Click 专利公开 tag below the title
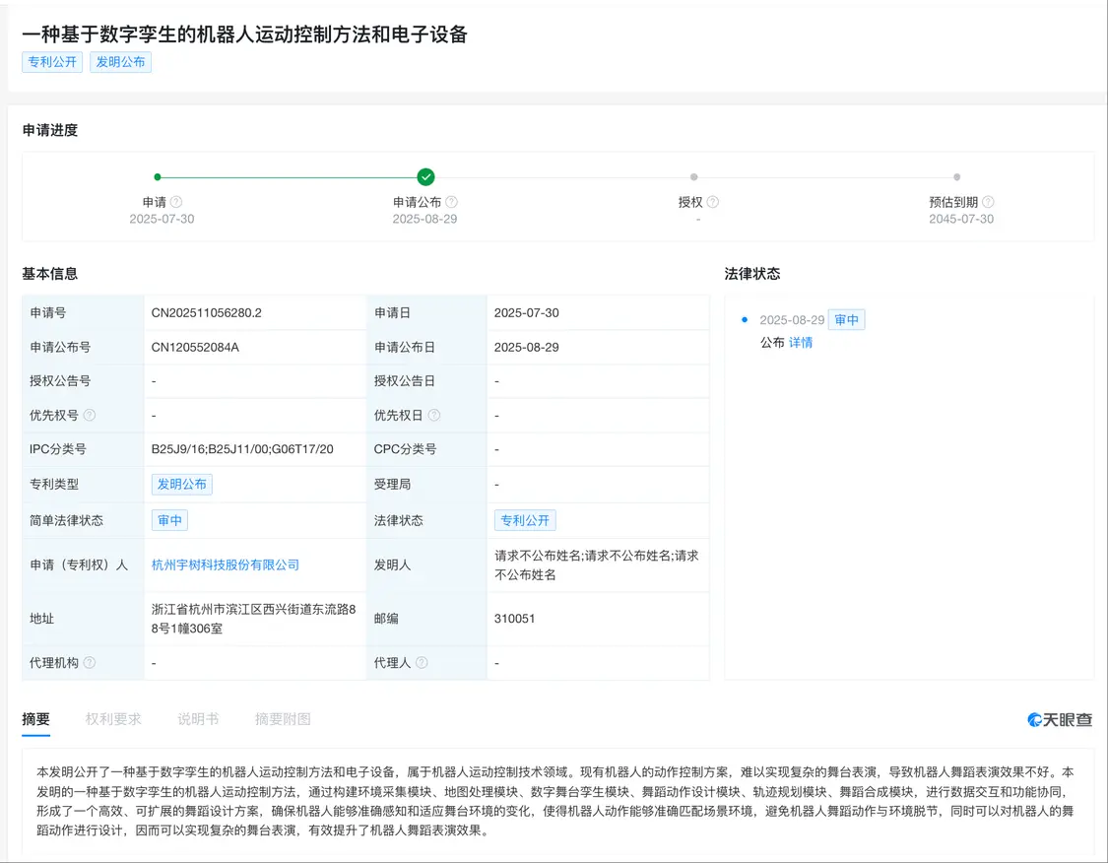 click(x=51, y=62)
